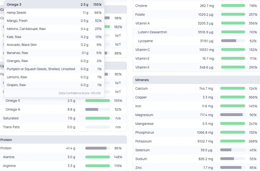
Task: Click the Saturated fat nutrient label
Action: (11, 118)
